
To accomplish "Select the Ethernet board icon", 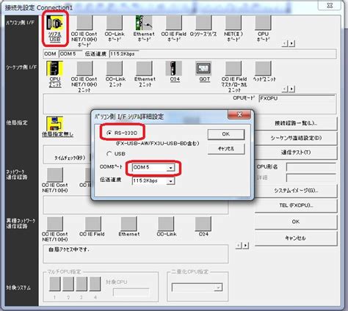I will [144, 23].
